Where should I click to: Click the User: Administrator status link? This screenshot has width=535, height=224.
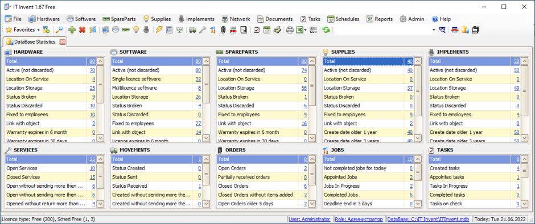coord(310,219)
